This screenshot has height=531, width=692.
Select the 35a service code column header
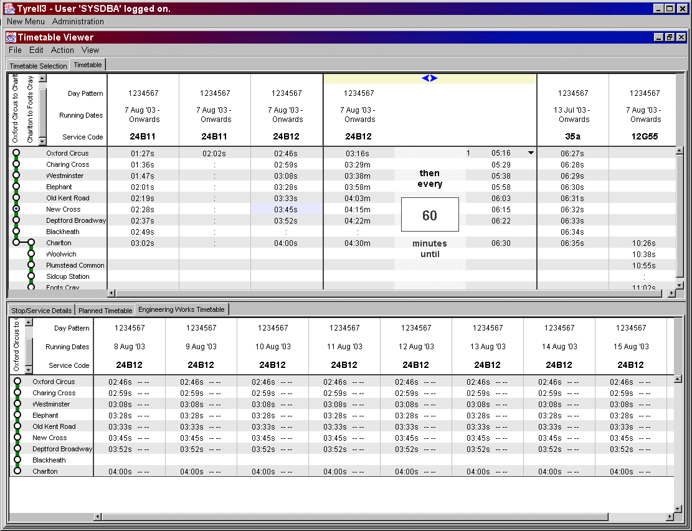572,136
